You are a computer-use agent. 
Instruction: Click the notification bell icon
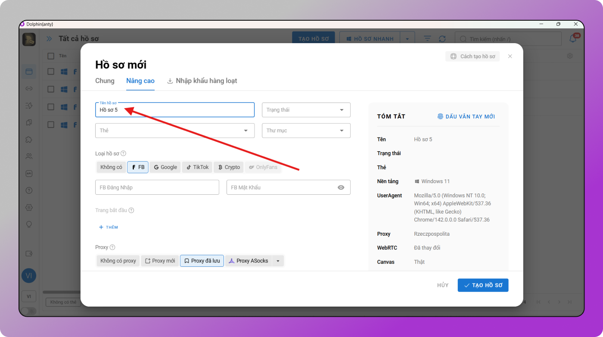573,39
